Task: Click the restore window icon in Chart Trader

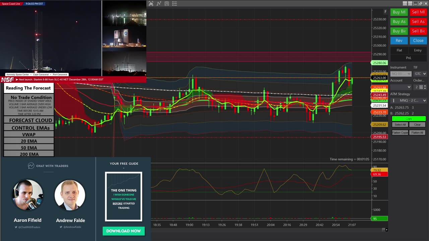Action: click(420, 4)
